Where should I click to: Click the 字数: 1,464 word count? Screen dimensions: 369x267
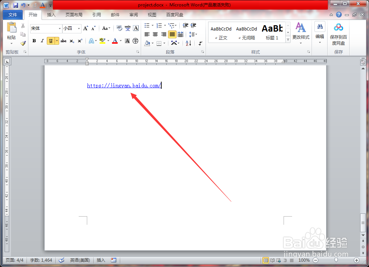click(41, 260)
